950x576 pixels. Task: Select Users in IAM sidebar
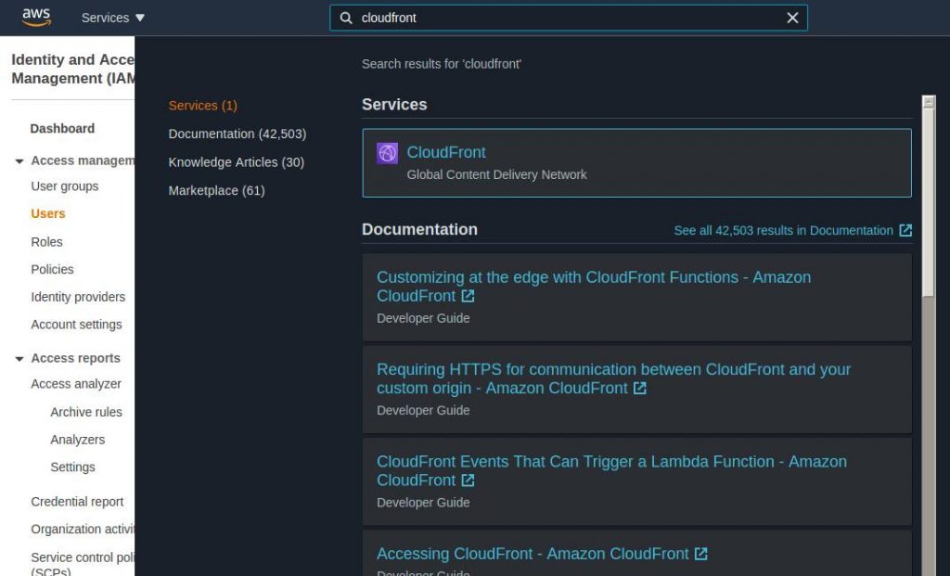click(x=48, y=214)
